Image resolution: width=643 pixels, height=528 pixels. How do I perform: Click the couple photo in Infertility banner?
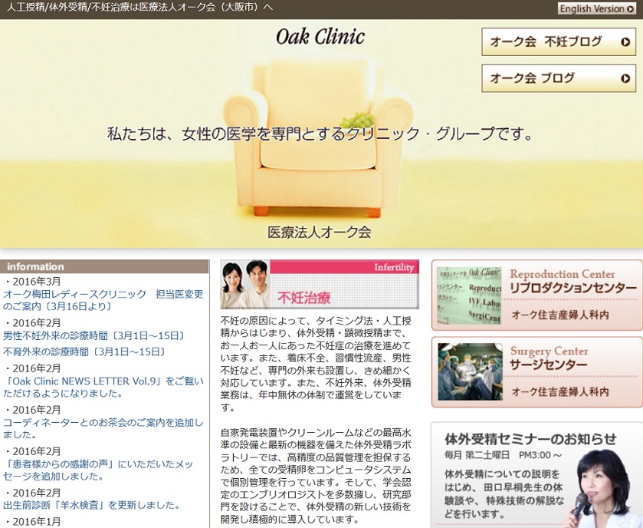coord(244,284)
